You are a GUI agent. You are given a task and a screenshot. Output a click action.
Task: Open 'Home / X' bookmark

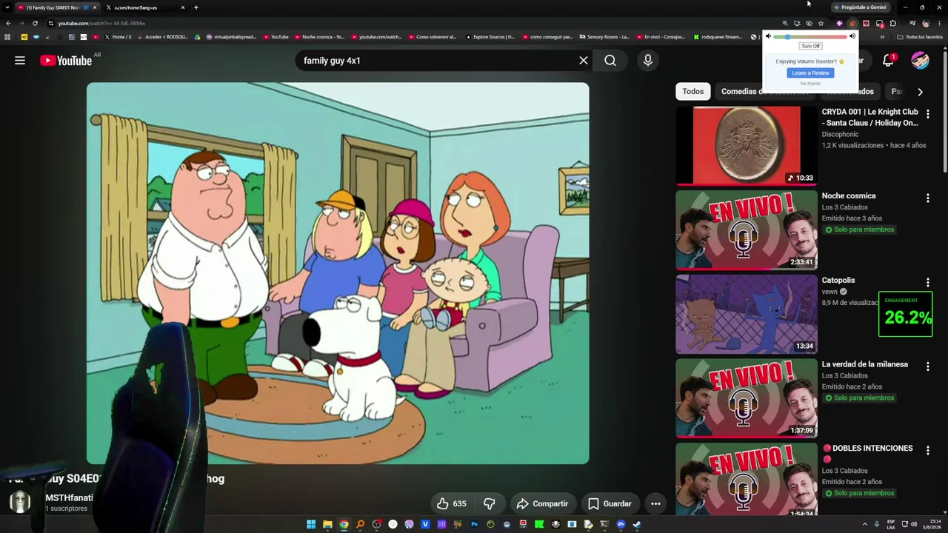[x=118, y=37]
